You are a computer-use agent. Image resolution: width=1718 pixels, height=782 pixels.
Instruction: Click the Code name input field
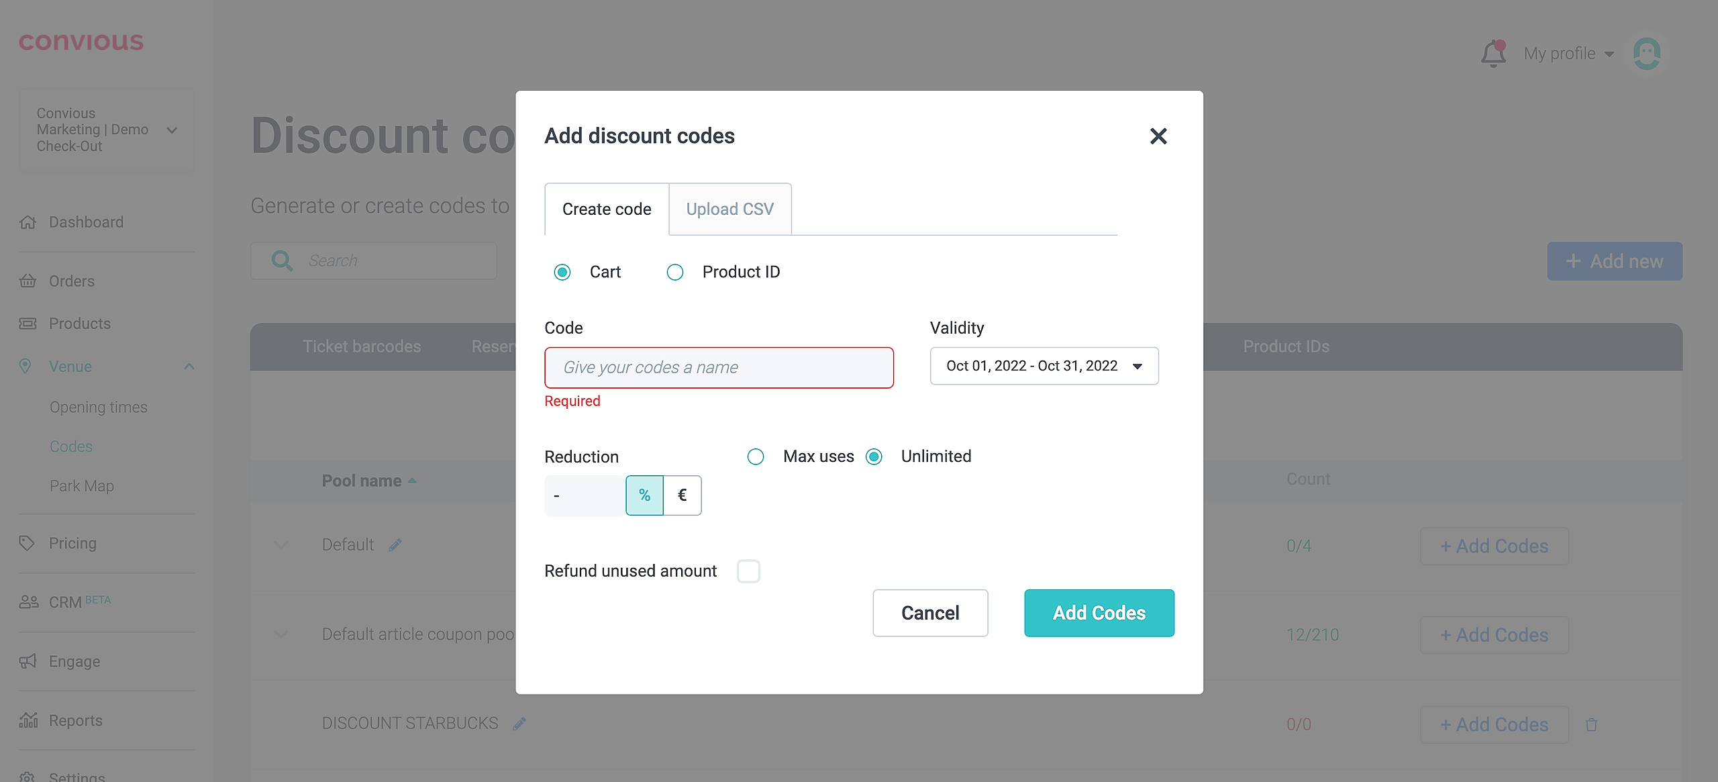click(x=719, y=368)
